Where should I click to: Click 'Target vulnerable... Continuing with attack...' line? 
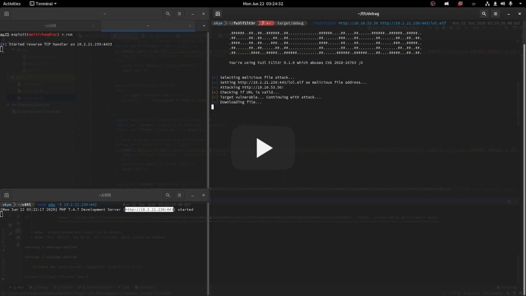(267, 97)
